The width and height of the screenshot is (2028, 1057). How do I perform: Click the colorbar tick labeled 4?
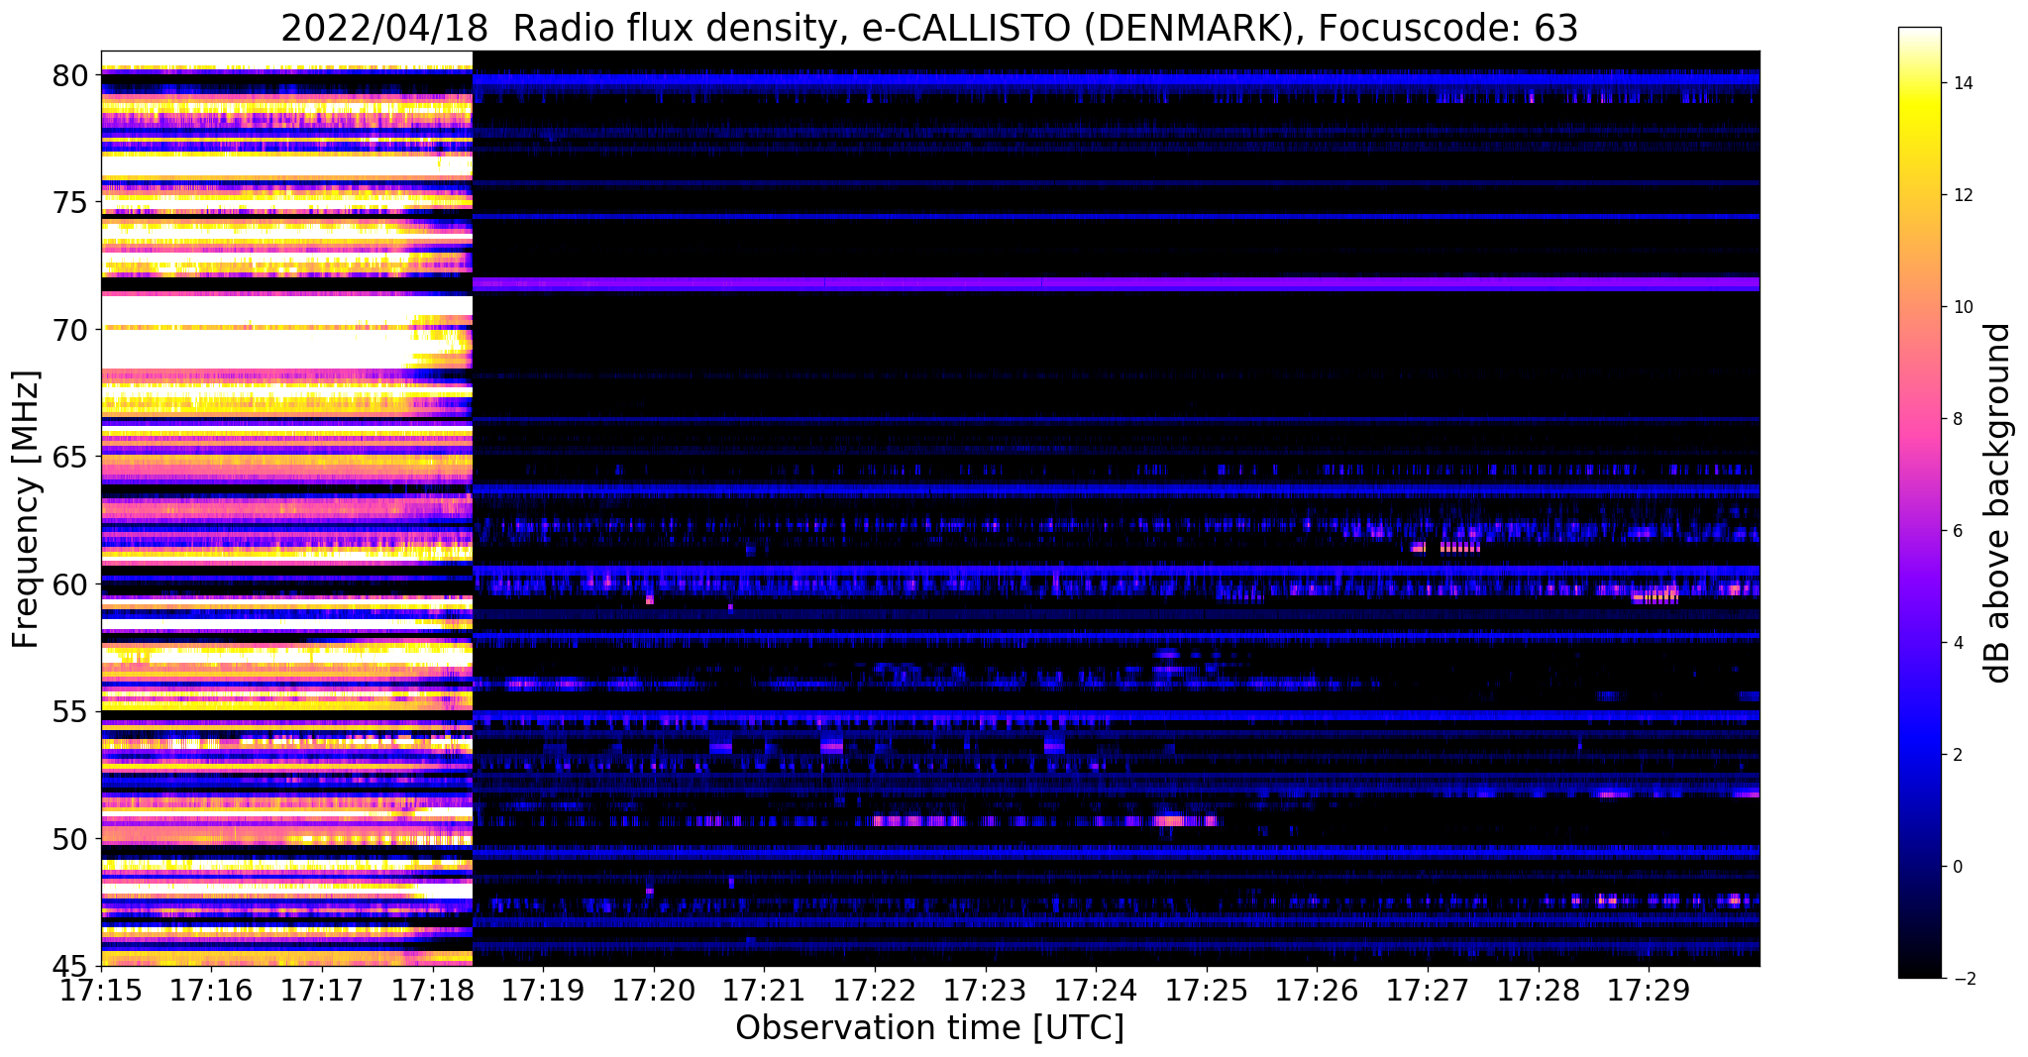1956,643
